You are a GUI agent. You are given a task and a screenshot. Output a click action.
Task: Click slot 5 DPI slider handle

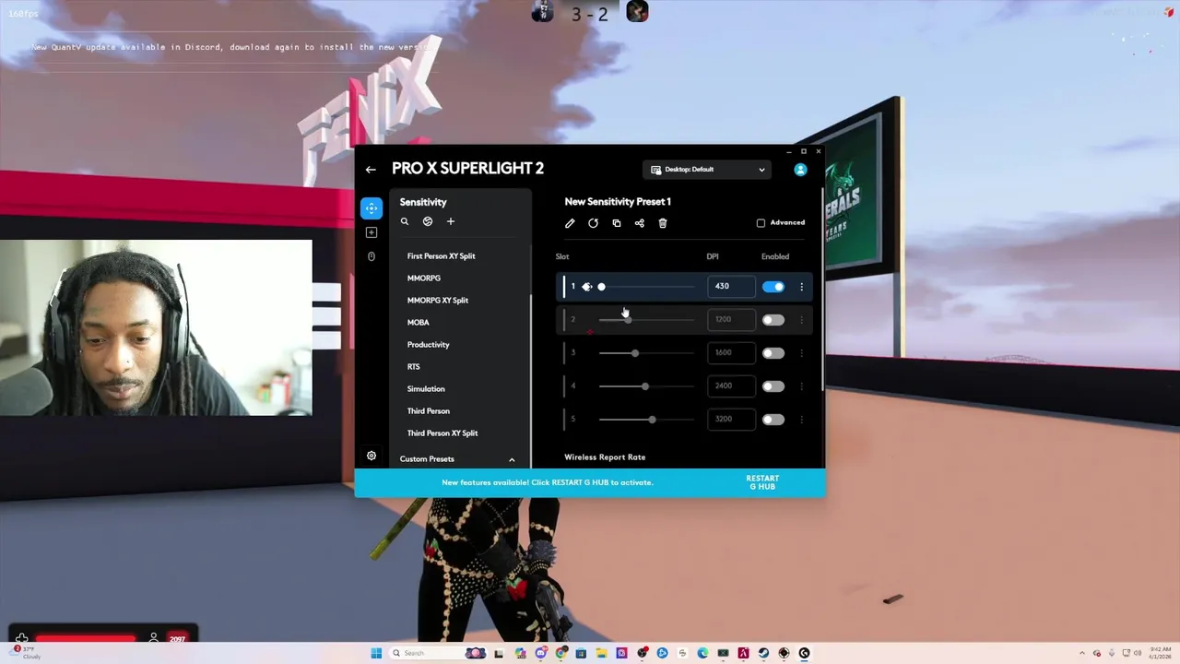652,420
